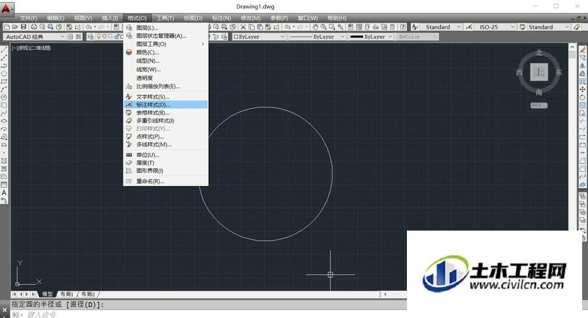Select the Erase modify tool
Image resolution: width=588 pixels, height=318 pixels.
(582, 49)
